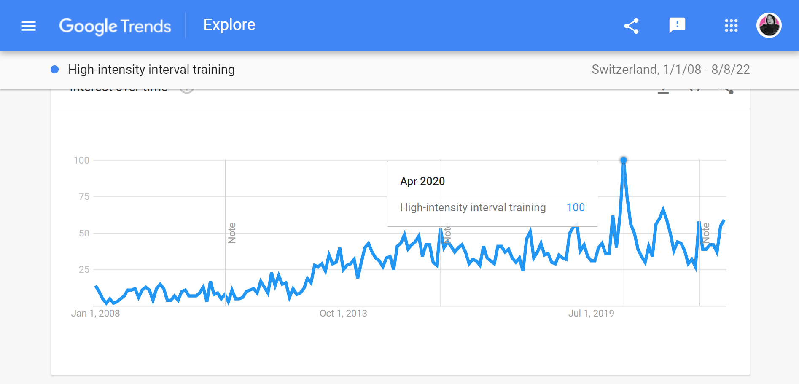Image resolution: width=799 pixels, height=384 pixels.
Task: Open your Google account profile avatar
Action: (769, 25)
